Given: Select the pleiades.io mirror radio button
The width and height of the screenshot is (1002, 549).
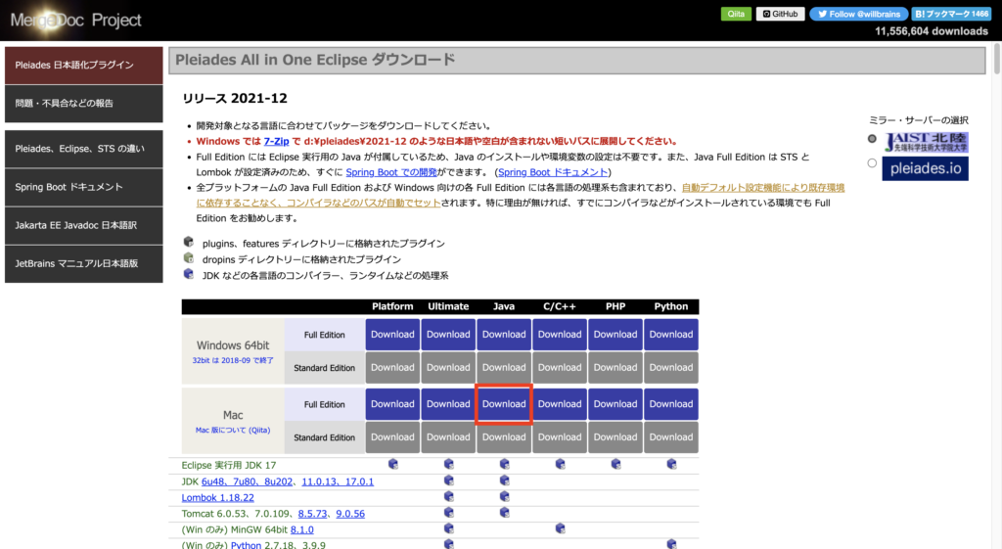Looking at the screenshot, I should [872, 163].
